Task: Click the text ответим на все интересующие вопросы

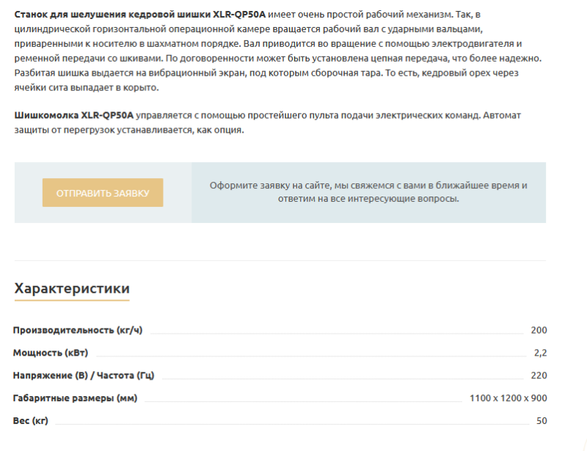Action: [x=368, y=199]
